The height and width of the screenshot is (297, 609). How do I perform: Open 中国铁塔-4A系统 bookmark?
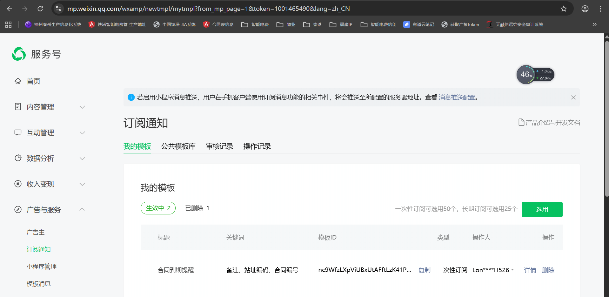point(175,24)
